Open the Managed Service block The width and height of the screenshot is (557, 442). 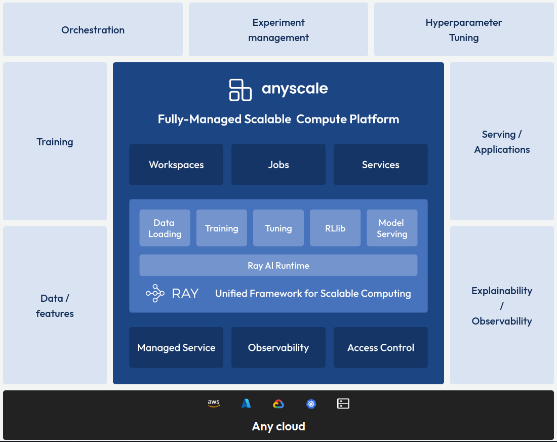(176, 347)
